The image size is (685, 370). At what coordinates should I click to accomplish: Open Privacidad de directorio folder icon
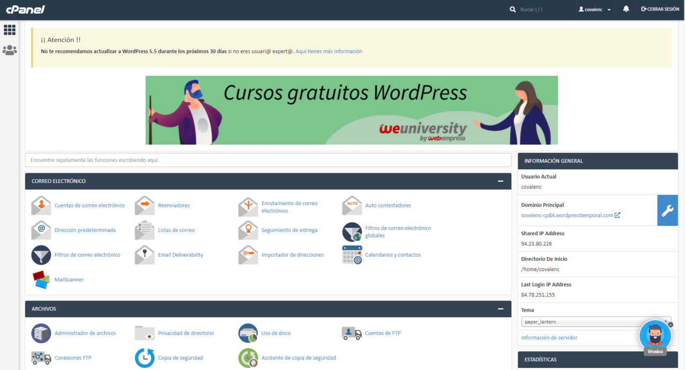[144, 333]
